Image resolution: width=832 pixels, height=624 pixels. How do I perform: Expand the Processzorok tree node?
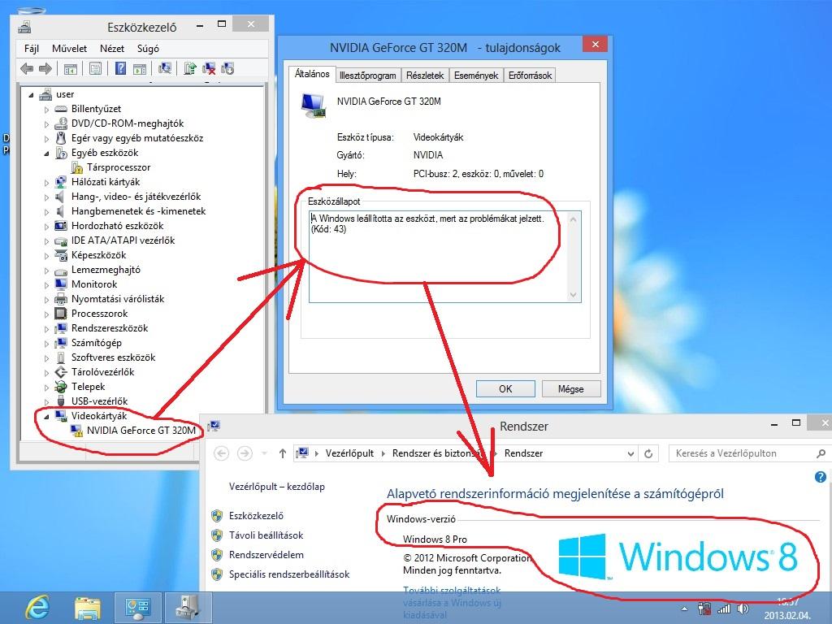46,314
